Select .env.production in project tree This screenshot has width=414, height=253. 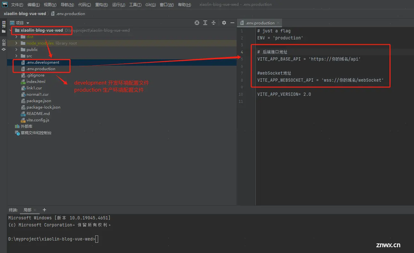[x=41, y=69]
